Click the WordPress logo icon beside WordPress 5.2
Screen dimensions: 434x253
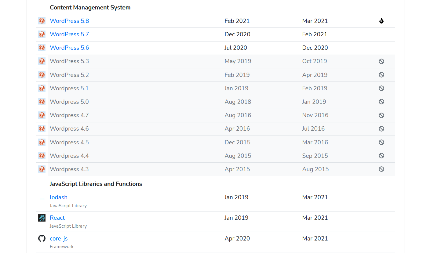click(42, 75)
